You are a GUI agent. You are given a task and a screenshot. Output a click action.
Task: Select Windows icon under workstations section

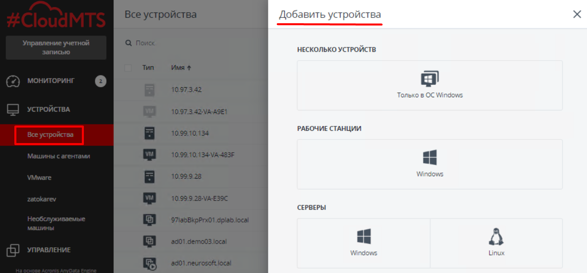(x=430, y=157)
